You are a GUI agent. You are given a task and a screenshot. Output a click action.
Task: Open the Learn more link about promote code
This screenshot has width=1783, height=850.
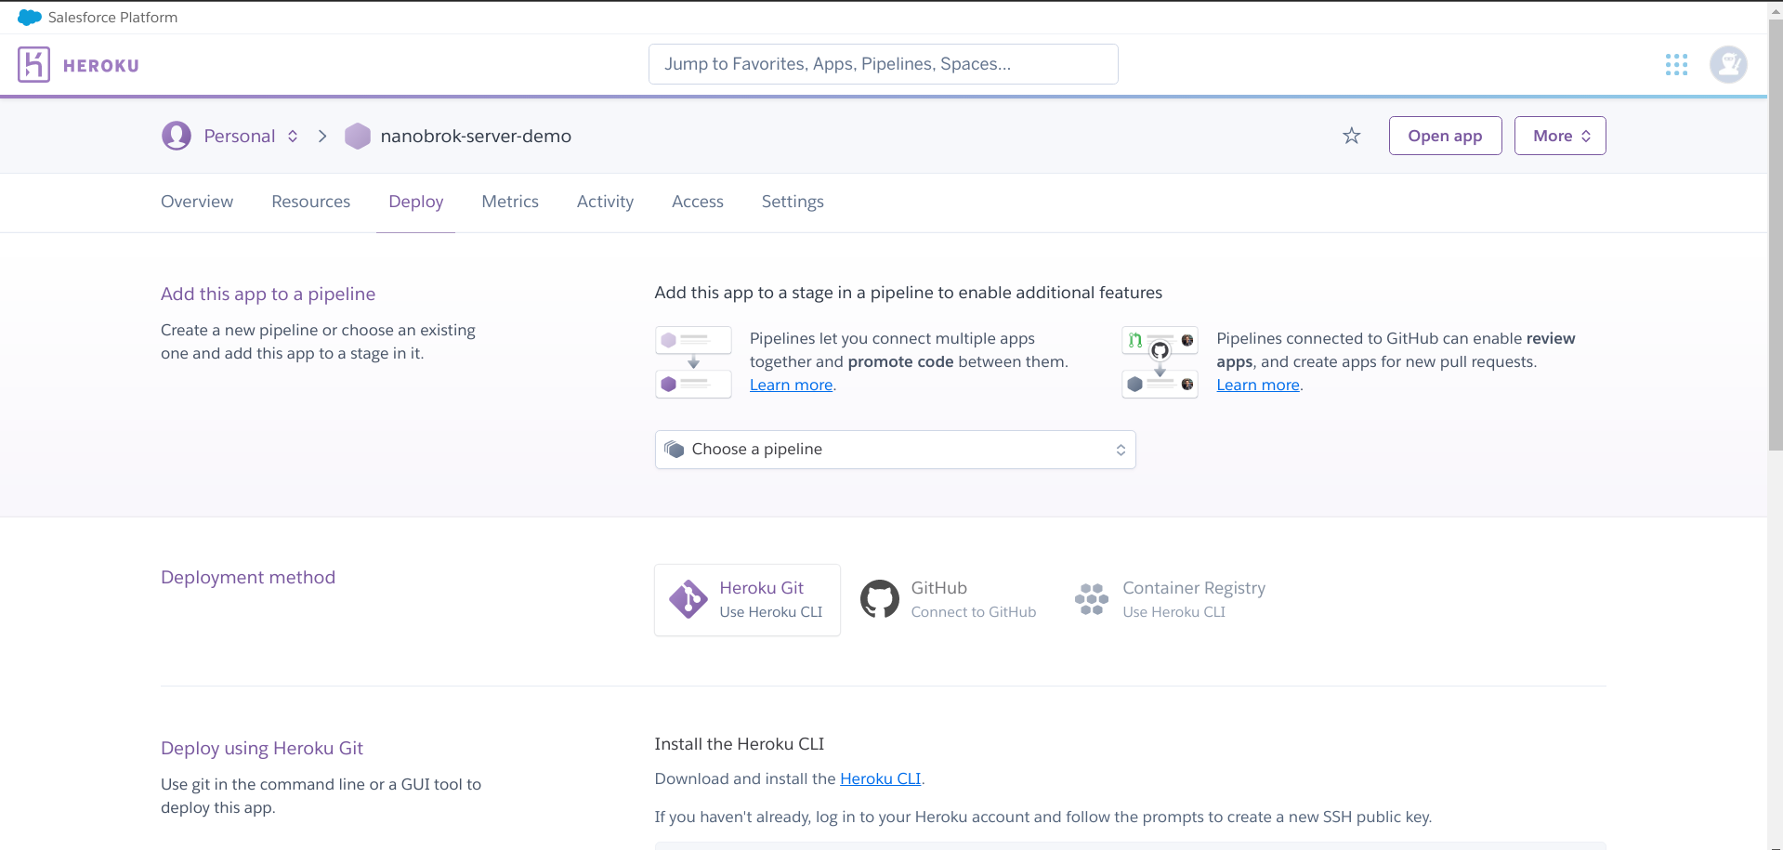[x=791, y=385]
